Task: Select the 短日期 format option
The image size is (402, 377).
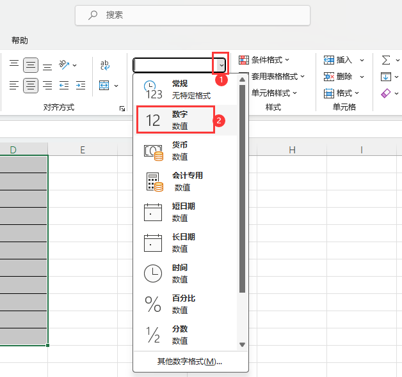Action: (186, 212)
